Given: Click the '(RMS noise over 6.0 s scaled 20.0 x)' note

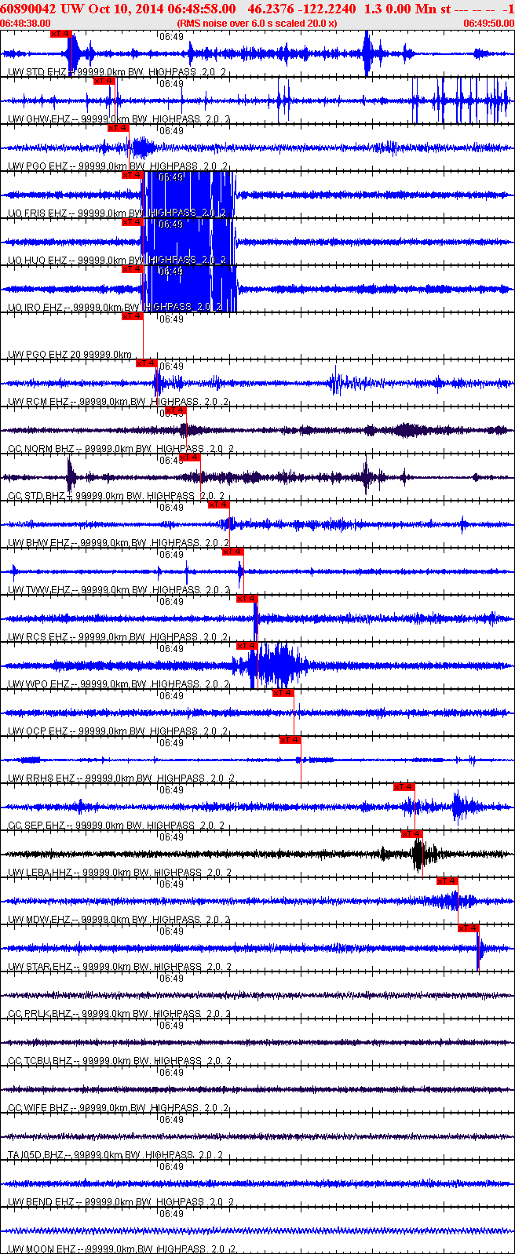Looking at the screenshot, I should (x=257, y=24).
